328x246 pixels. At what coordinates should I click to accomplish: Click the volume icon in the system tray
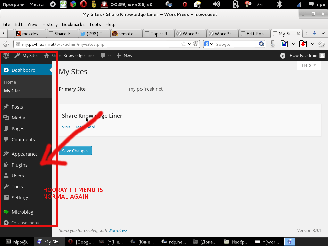point(216,4)
